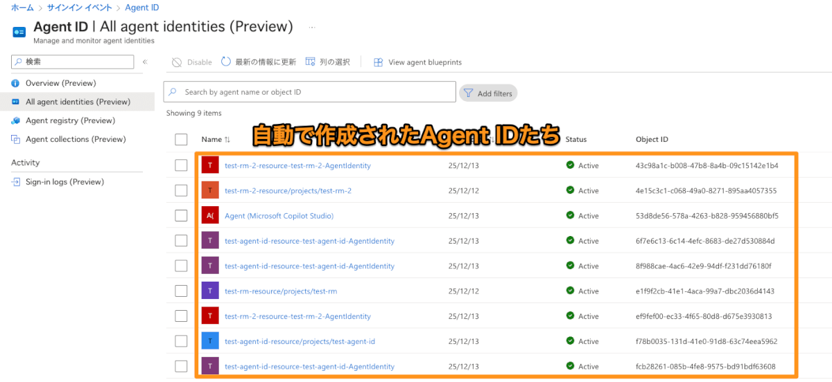Image resolution: width=832 pixels, height=382 pixels.
Task: Check the row with Object ID 43c98a1c
Action: (181, 165)
